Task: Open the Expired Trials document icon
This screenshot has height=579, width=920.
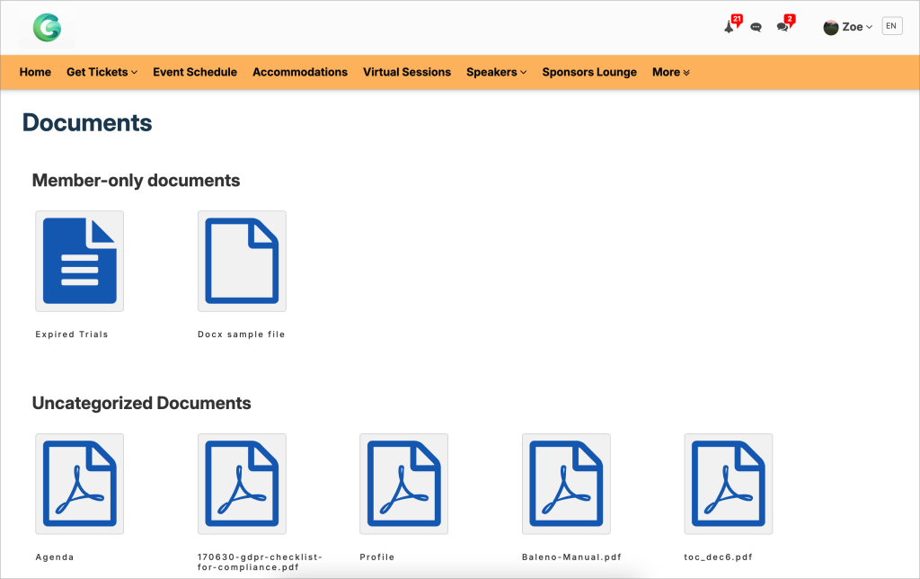Action: click(79, 261)
